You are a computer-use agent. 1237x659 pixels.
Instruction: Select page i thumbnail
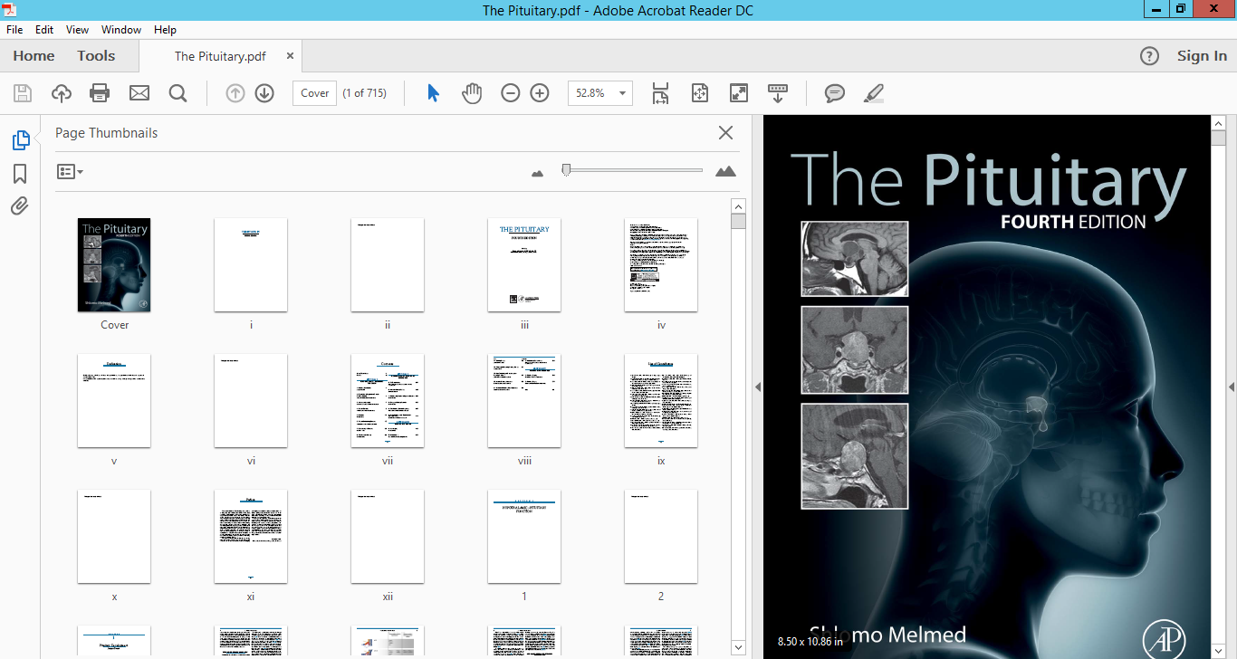pos(251,265)
